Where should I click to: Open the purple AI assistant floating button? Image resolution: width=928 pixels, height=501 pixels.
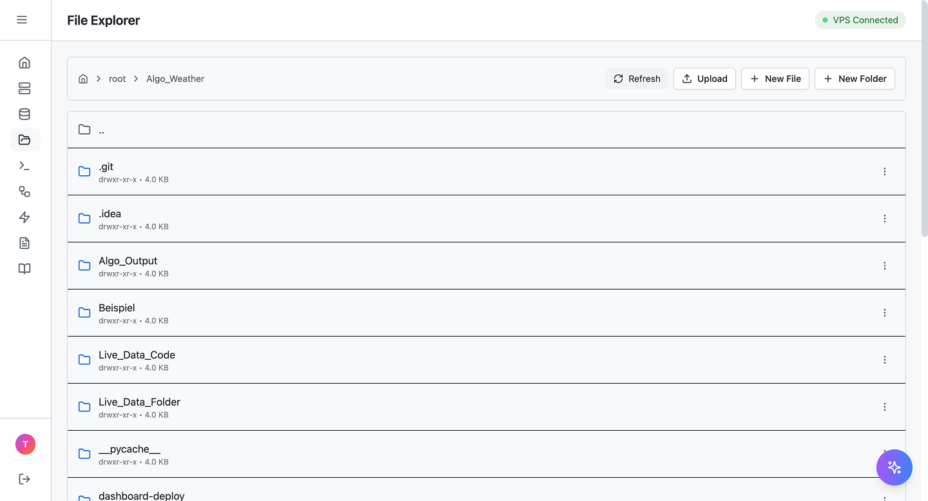(x=894, y=467)
